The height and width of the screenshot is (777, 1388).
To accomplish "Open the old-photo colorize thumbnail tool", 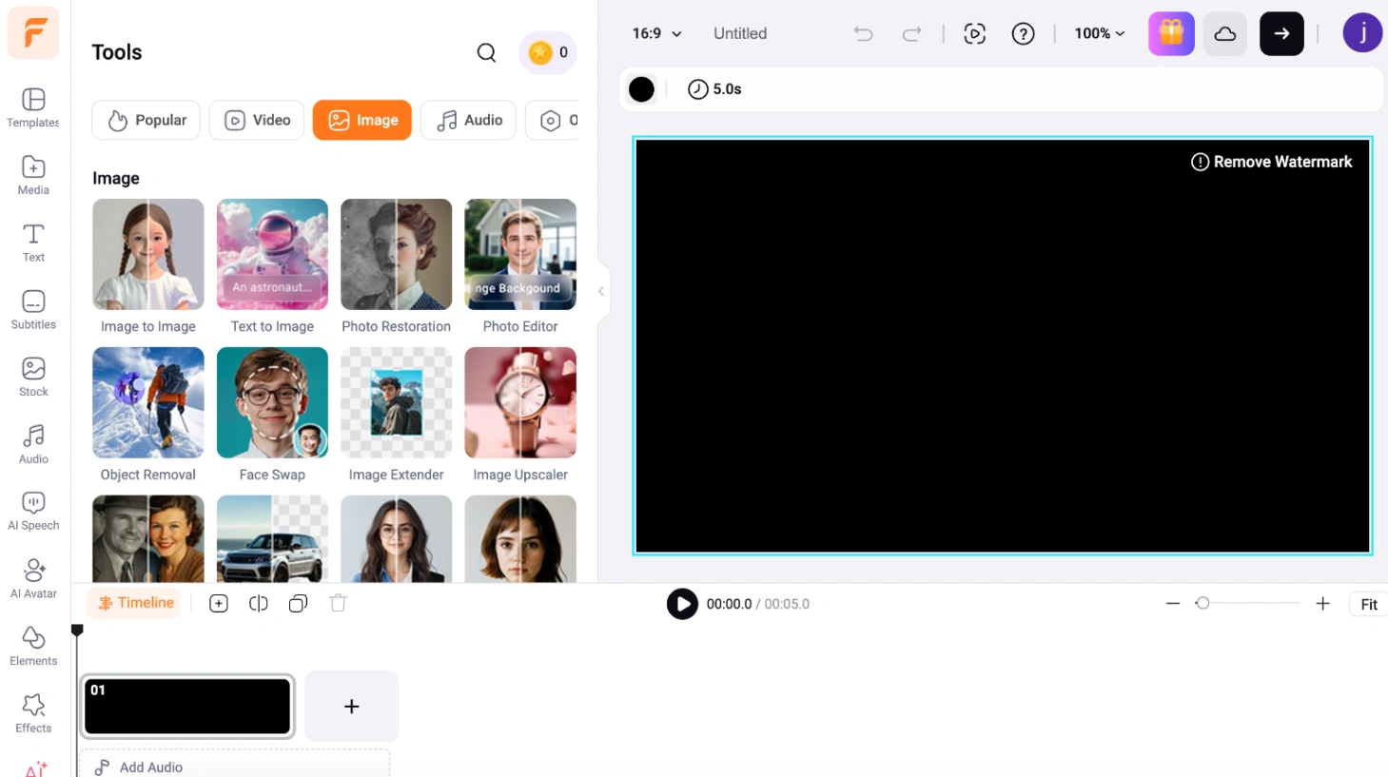I will coord(148,539).
